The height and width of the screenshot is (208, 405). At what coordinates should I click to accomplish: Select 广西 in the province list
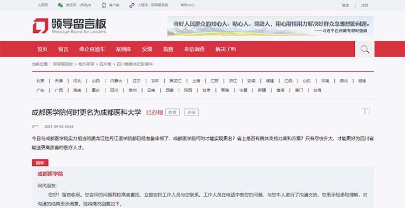[59, 90]
